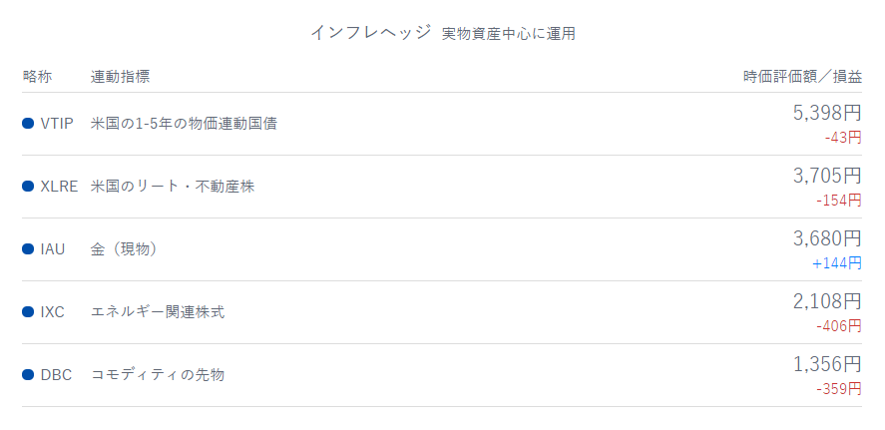Click the 米国のリート・不動産株 description
885x430 pixels.
coord(173,187)
